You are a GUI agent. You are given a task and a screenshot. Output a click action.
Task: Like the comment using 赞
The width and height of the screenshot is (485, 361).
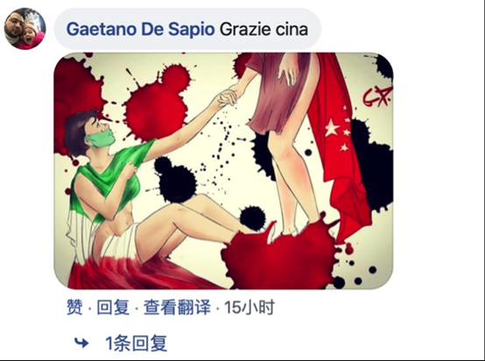pyautogui.click(x=74, y=308)
